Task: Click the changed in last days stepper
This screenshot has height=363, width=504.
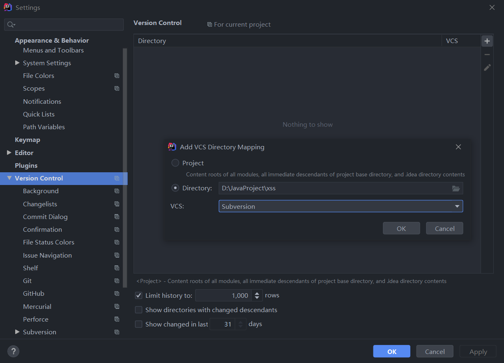Action: pyautogui.click(x=241, y=324)
